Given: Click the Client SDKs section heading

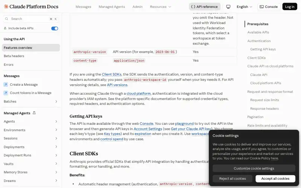Looking at the screenshot, I should tap(84, 154).
